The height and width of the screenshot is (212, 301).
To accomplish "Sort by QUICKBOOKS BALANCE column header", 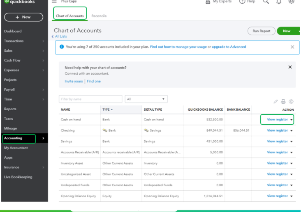I will click(205, 109).
